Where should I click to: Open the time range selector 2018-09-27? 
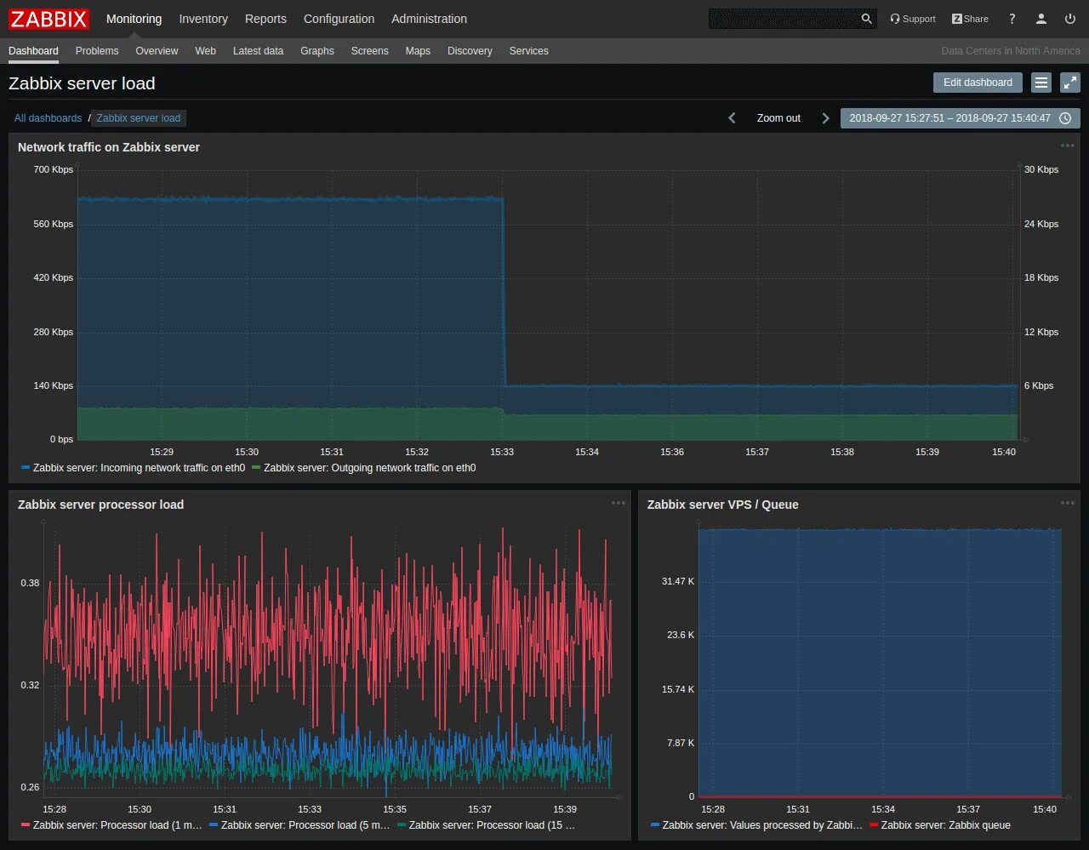pyautogui.click(x=961, y=118)
